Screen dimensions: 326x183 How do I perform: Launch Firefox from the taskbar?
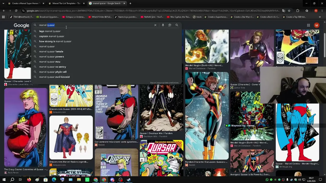pos(29,180)
